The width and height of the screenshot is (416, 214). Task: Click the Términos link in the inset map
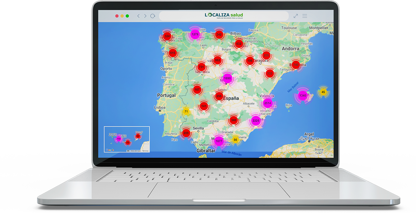coord(145,151)
